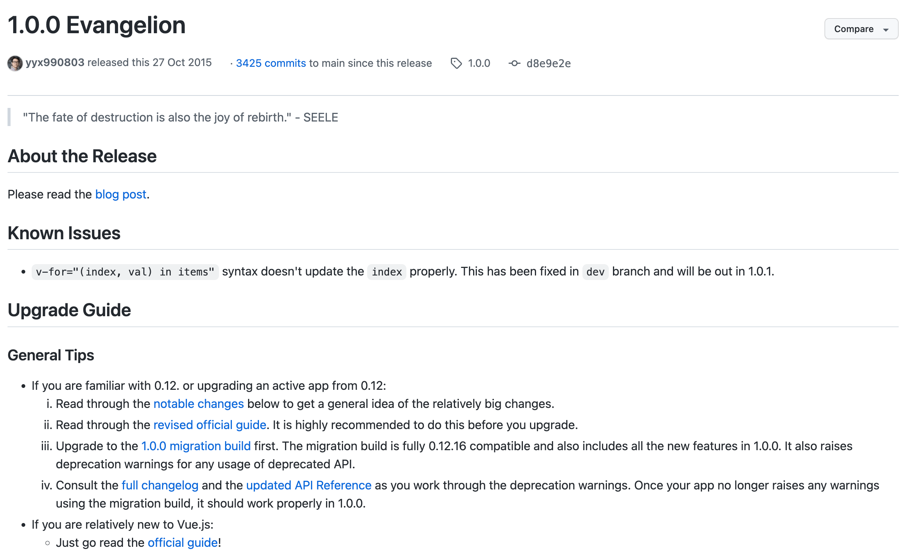Open the yyx990803 author profile link
Viewport: 907px width, 560px height.
click(55, 63)
